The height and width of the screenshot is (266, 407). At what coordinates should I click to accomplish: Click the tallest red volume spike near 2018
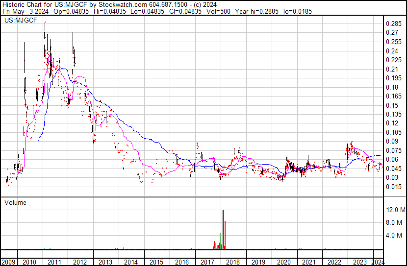click(223, 229)
